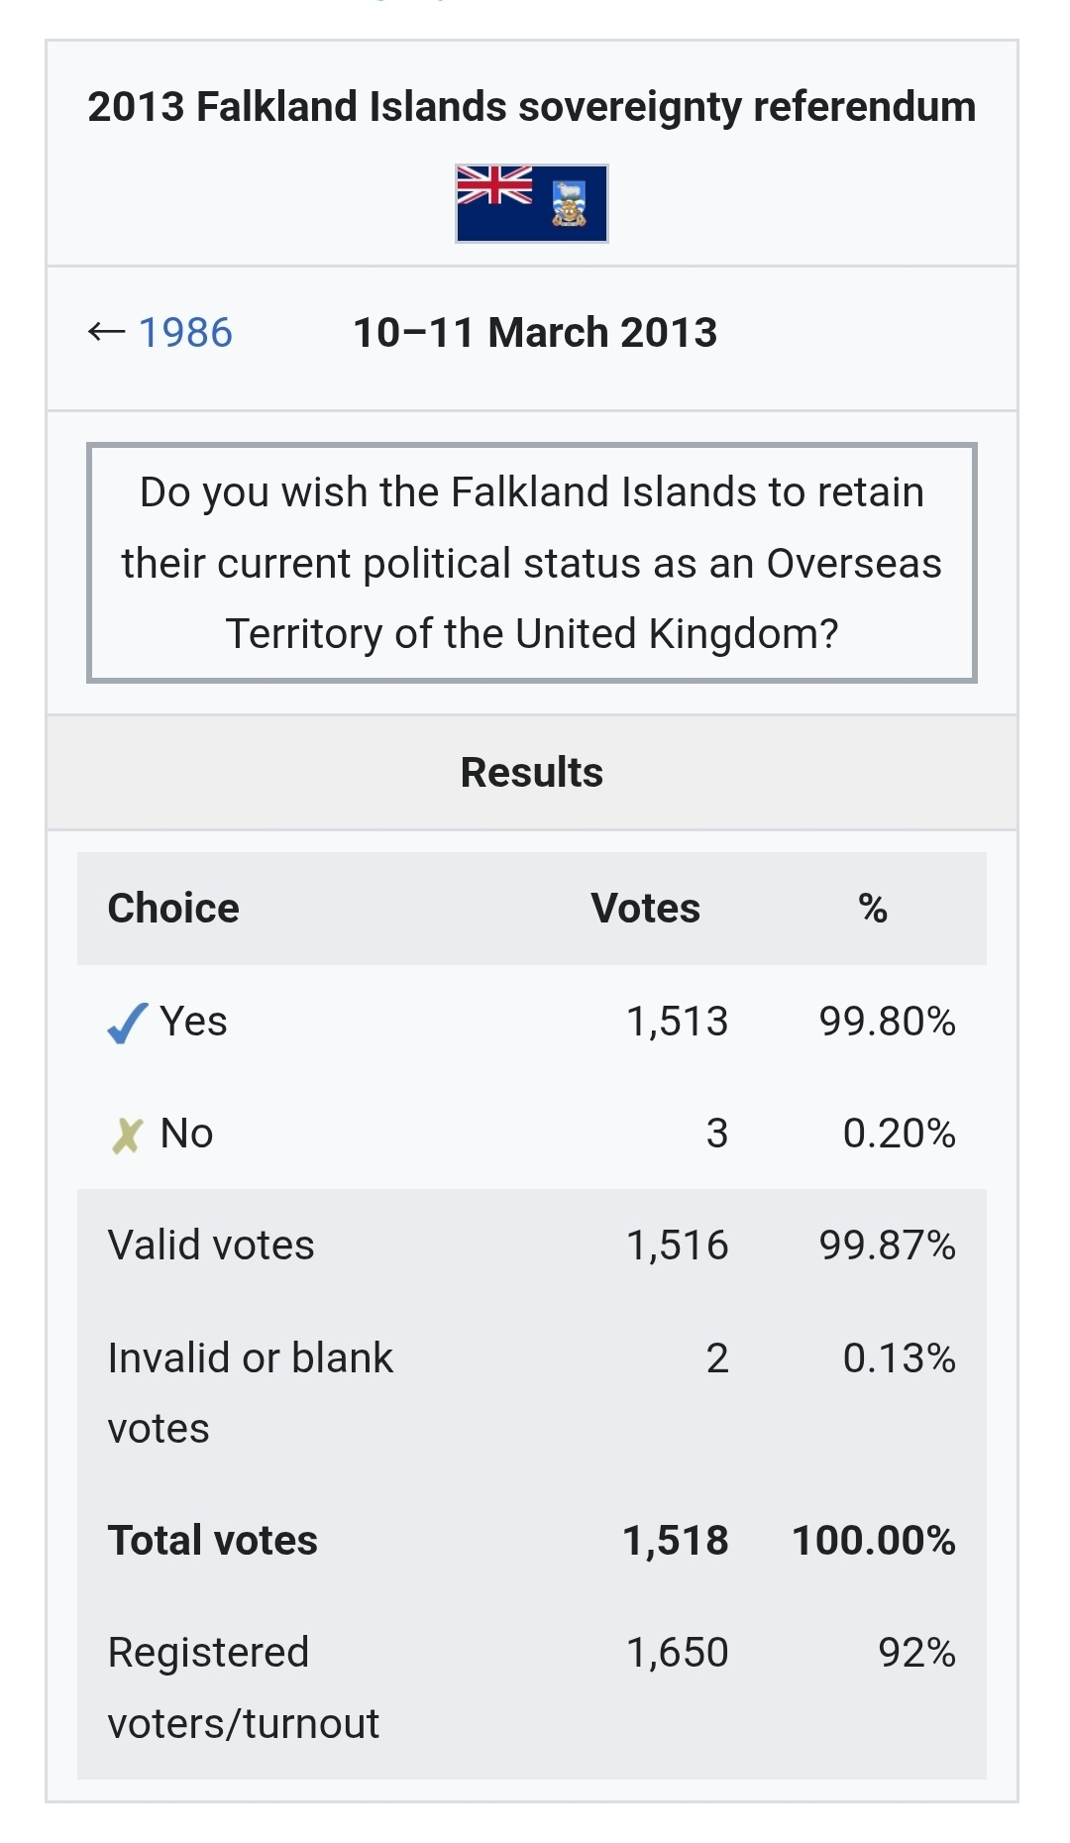Viewport: 1070px width, 1843px height.
Task: Click the Votes column header
Action: coord(646,909)
